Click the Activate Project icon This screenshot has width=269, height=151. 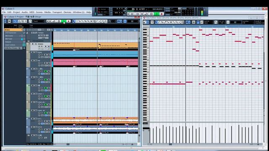[x=5, y=21]
